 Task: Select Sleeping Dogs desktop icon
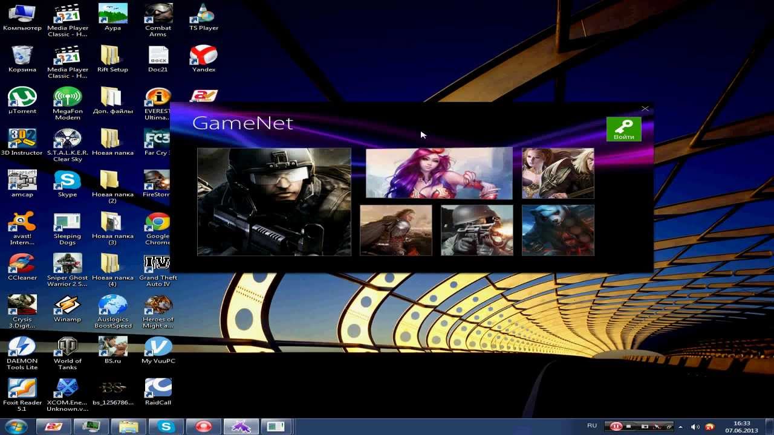(68, 228)
